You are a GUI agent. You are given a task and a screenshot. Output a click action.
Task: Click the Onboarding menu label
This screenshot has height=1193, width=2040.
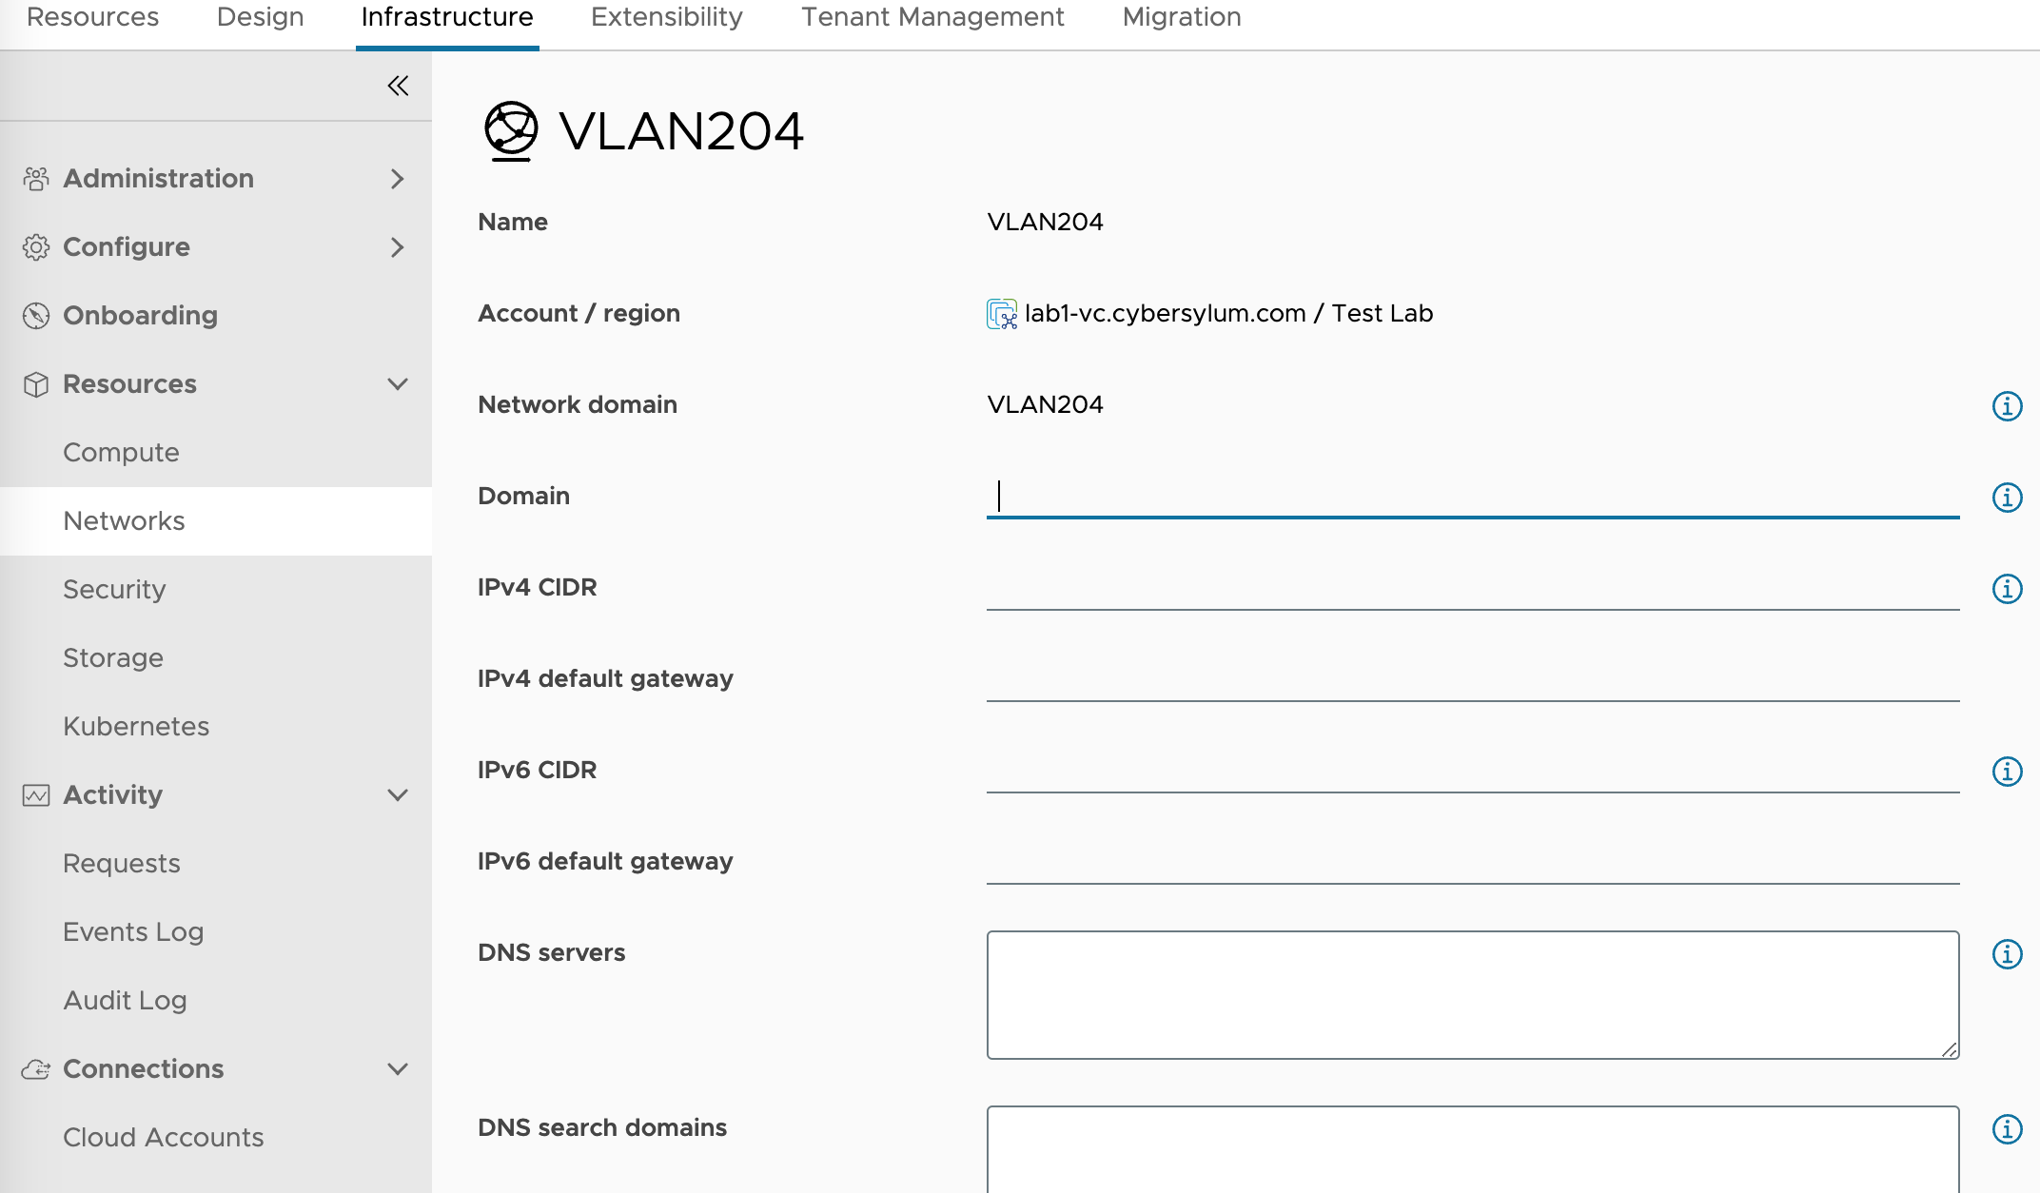click(140, 316)
